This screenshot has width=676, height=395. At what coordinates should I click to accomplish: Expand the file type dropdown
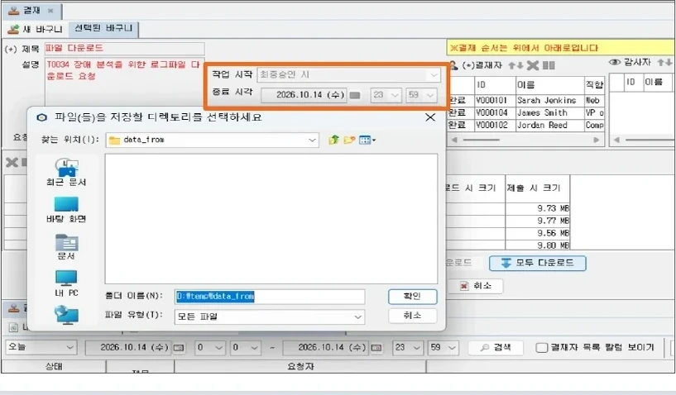pyautogui.click(x=357, y=316)
